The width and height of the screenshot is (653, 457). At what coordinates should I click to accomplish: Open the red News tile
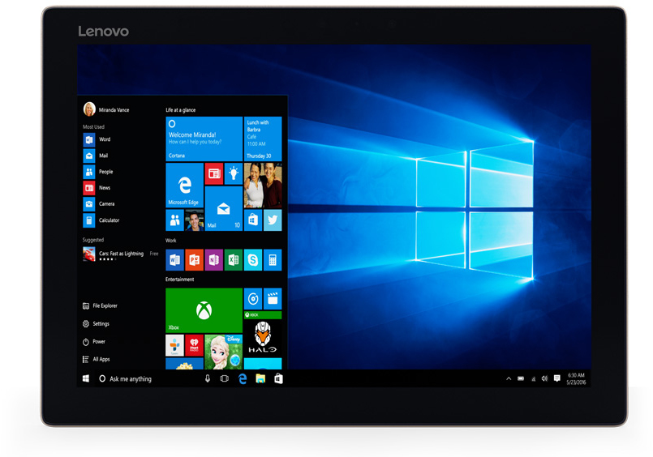[x=213, y=173]
